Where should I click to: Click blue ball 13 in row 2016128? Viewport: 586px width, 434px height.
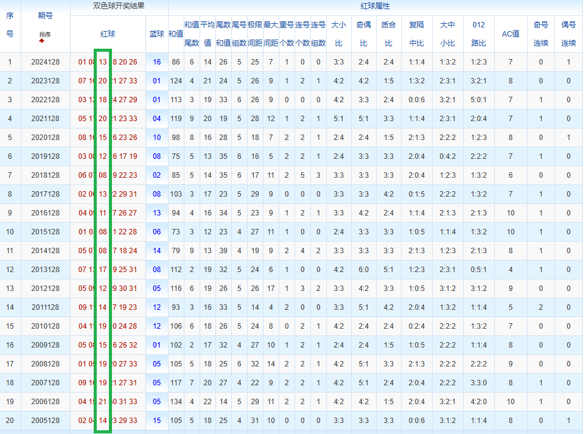[156, 213]
